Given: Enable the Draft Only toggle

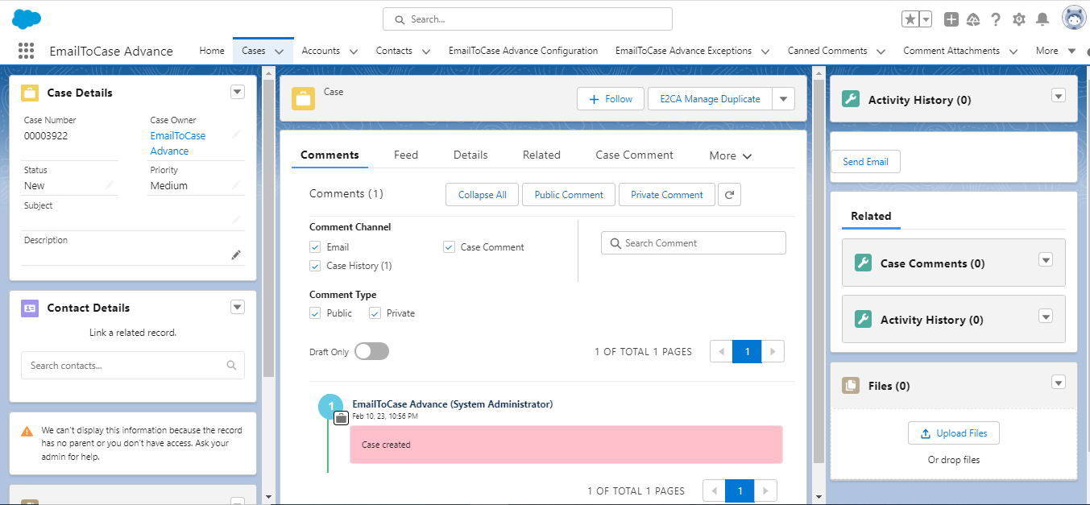Looking at the screenshot, I should [371, 351].
